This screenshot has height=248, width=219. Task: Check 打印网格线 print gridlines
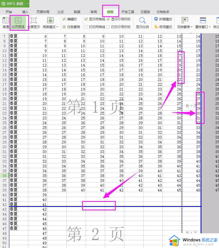[x=86, y=27]
